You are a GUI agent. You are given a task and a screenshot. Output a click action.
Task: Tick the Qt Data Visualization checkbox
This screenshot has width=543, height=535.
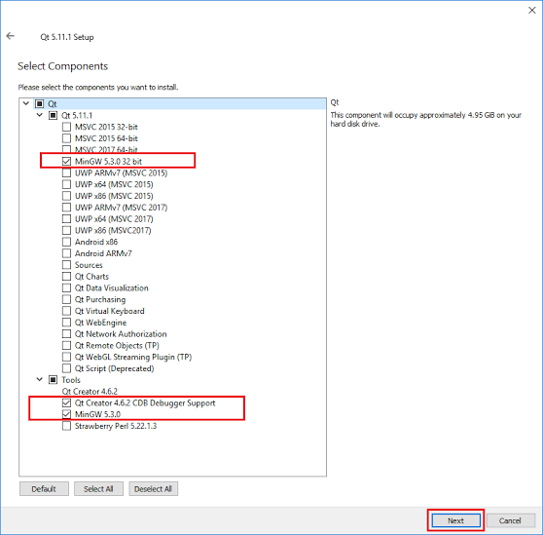[x=66, y=287]
